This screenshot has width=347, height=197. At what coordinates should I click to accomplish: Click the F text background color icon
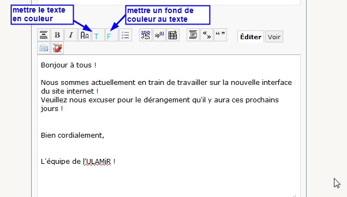(x=112, y=35)
